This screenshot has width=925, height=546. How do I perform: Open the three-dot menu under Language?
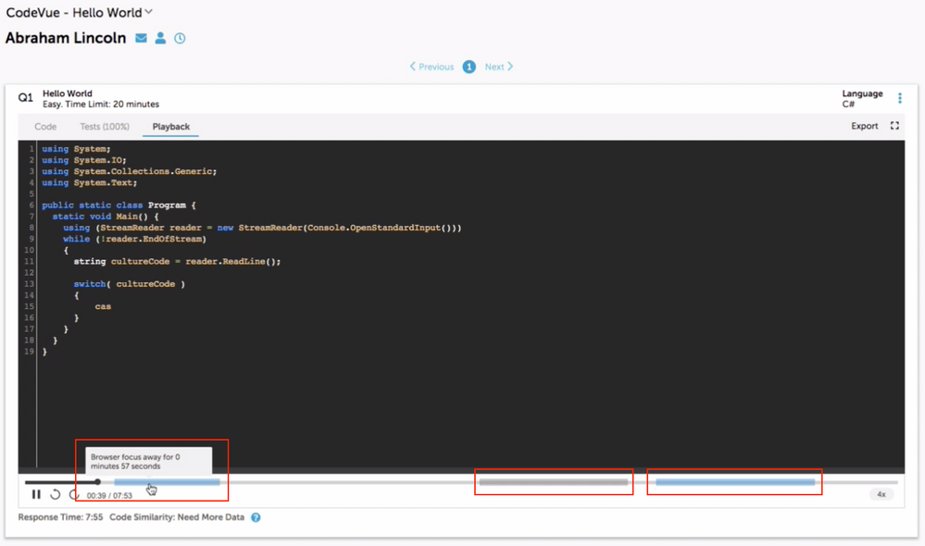[899, 98]
